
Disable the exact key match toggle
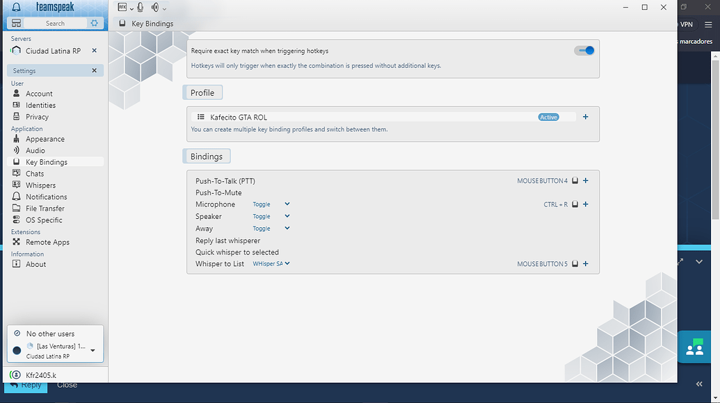point(584,50)
